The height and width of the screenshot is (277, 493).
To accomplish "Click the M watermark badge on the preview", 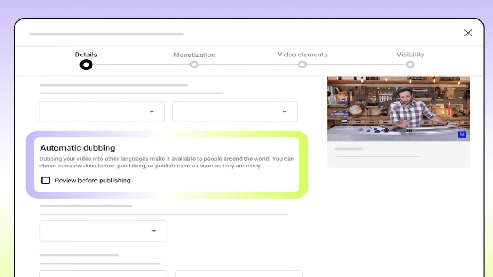I will [x=462, y=135].
